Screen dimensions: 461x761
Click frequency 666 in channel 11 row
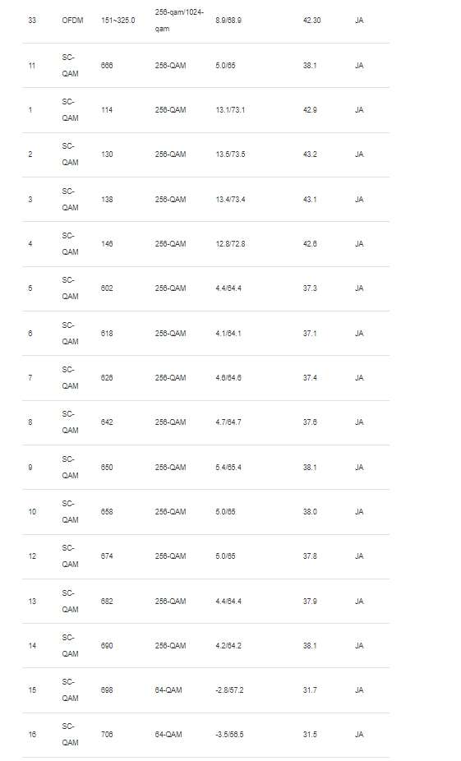(x=107, y=66)
